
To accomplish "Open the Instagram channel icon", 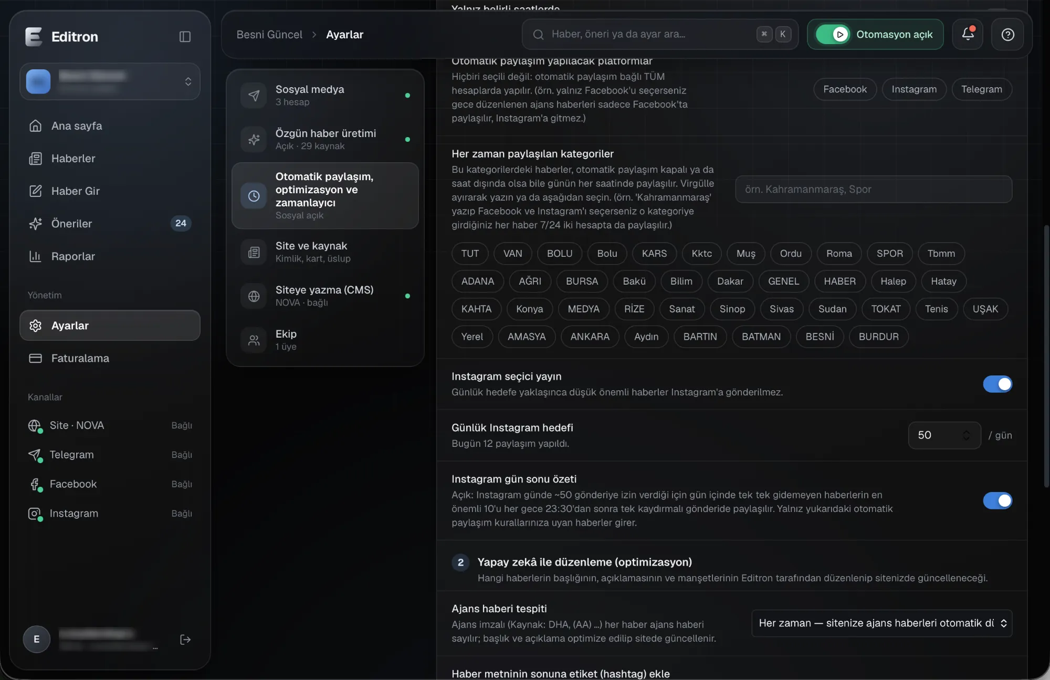I will [x=35, y=514].
